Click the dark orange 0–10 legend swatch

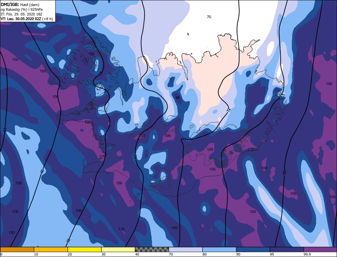coord(17,250)
